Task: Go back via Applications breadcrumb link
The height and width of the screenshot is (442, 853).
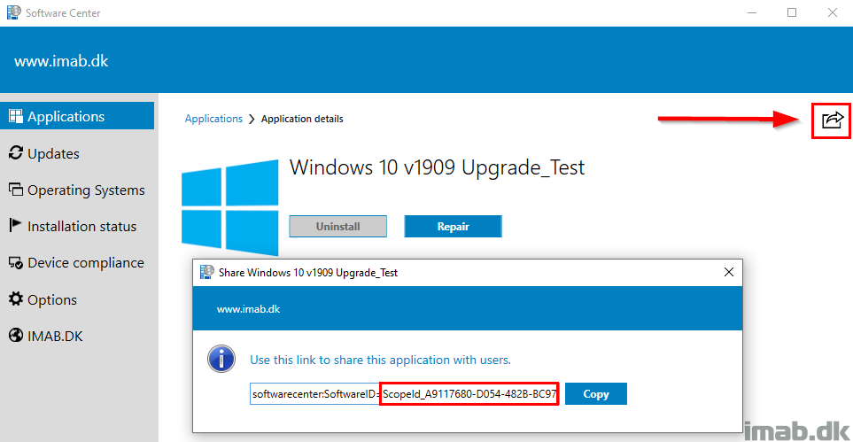Action: coord(213,119)
